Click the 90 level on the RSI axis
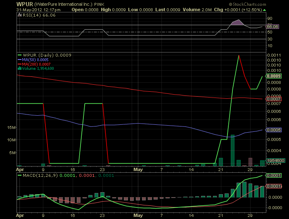The height and width of the screenshot is (219, 289). tap(270, 19)
